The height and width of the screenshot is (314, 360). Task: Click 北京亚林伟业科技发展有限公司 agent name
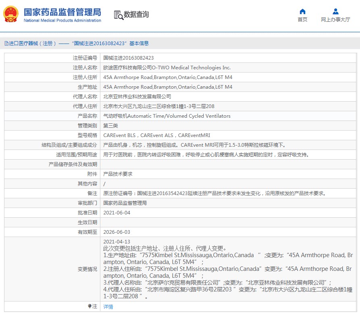(x=137, y=96)
